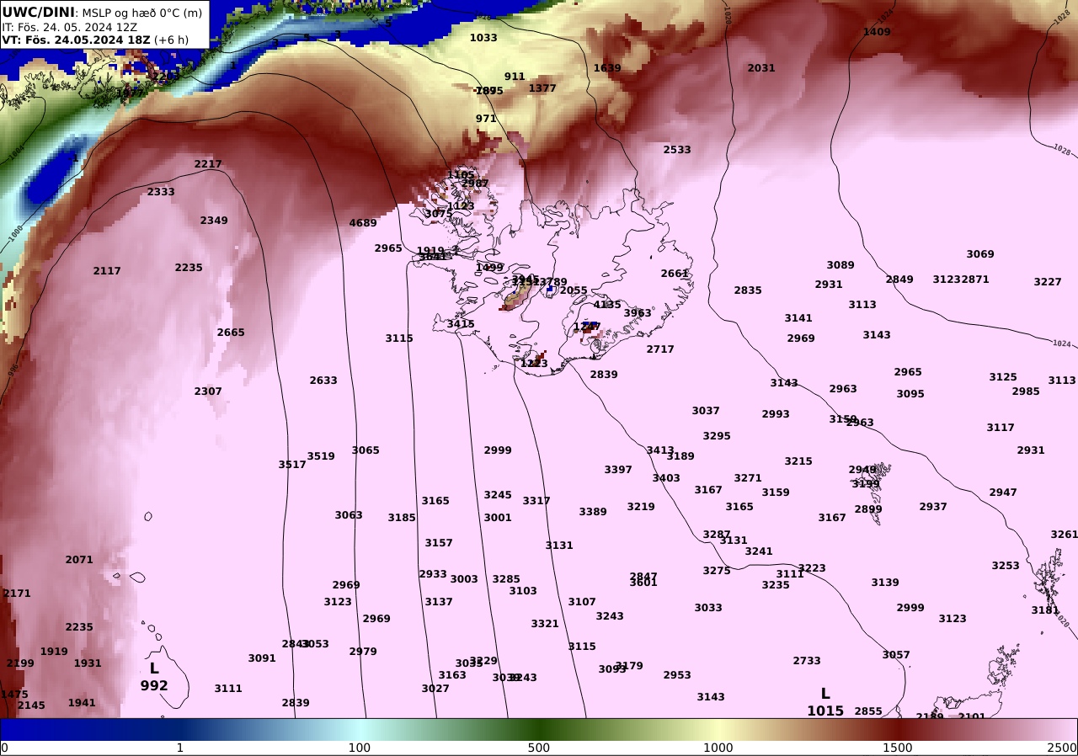1078x756 pixels.
Task: Click the height value 2117
Action: [x=107, y=271]
